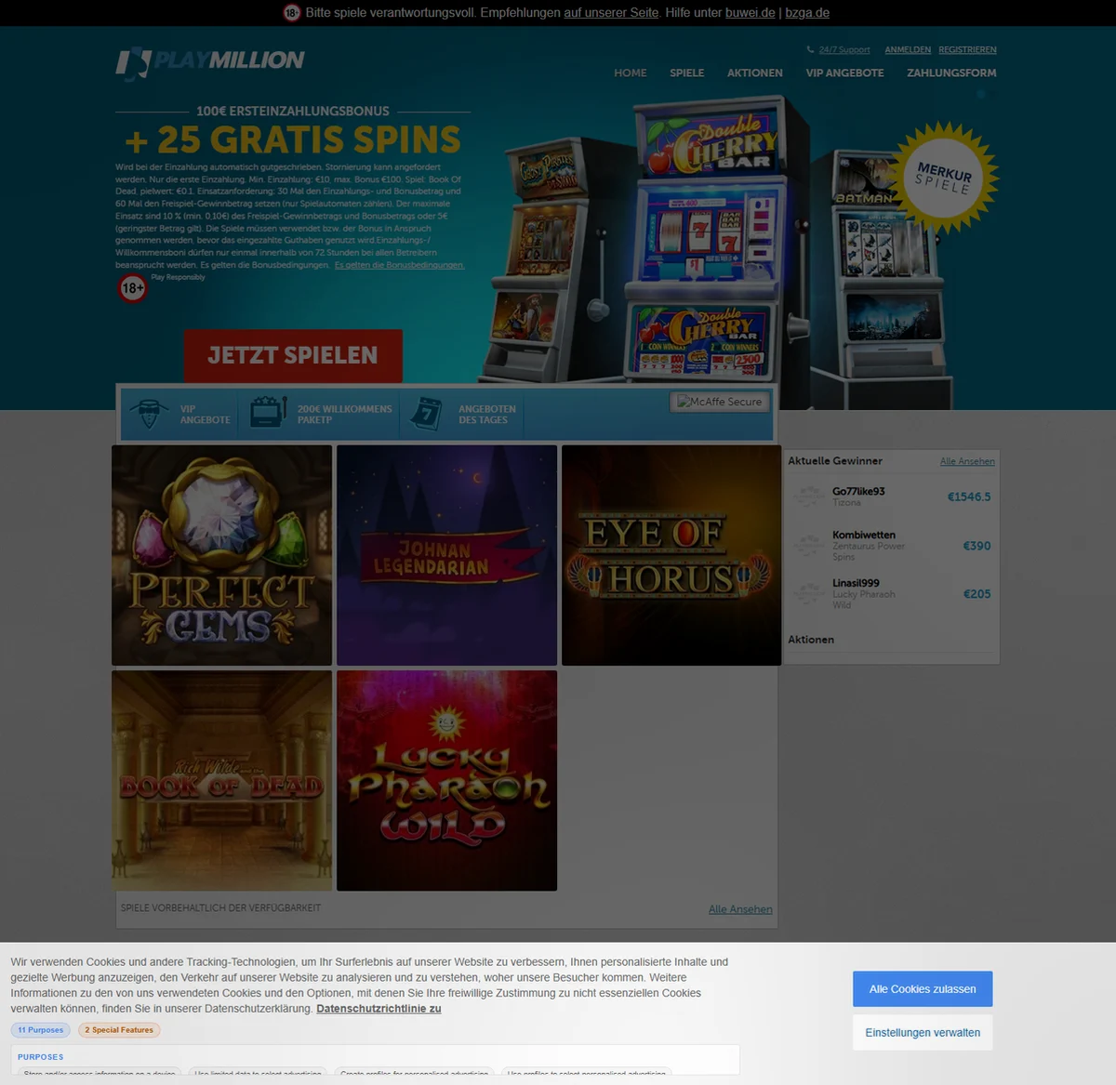Click the 18+ icon in top notice bar
The height and width of the screenshot is (1085, 1116).
292,13
